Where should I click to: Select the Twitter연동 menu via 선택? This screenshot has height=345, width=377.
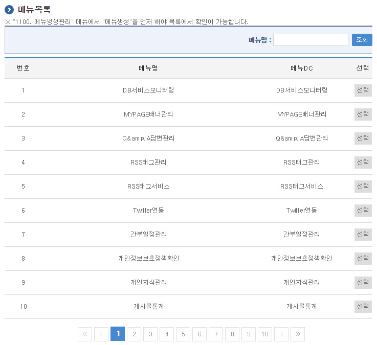tap(363, 211)
